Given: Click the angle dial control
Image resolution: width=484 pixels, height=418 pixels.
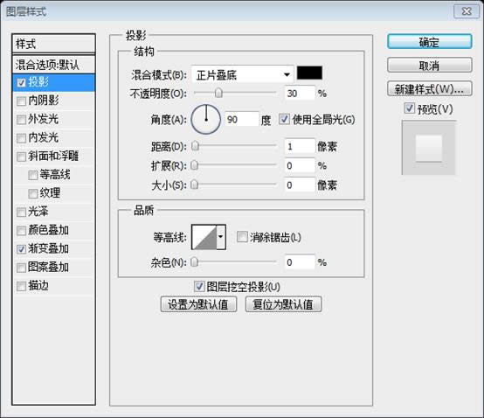Looking at the screenshot, I should 206,119.
